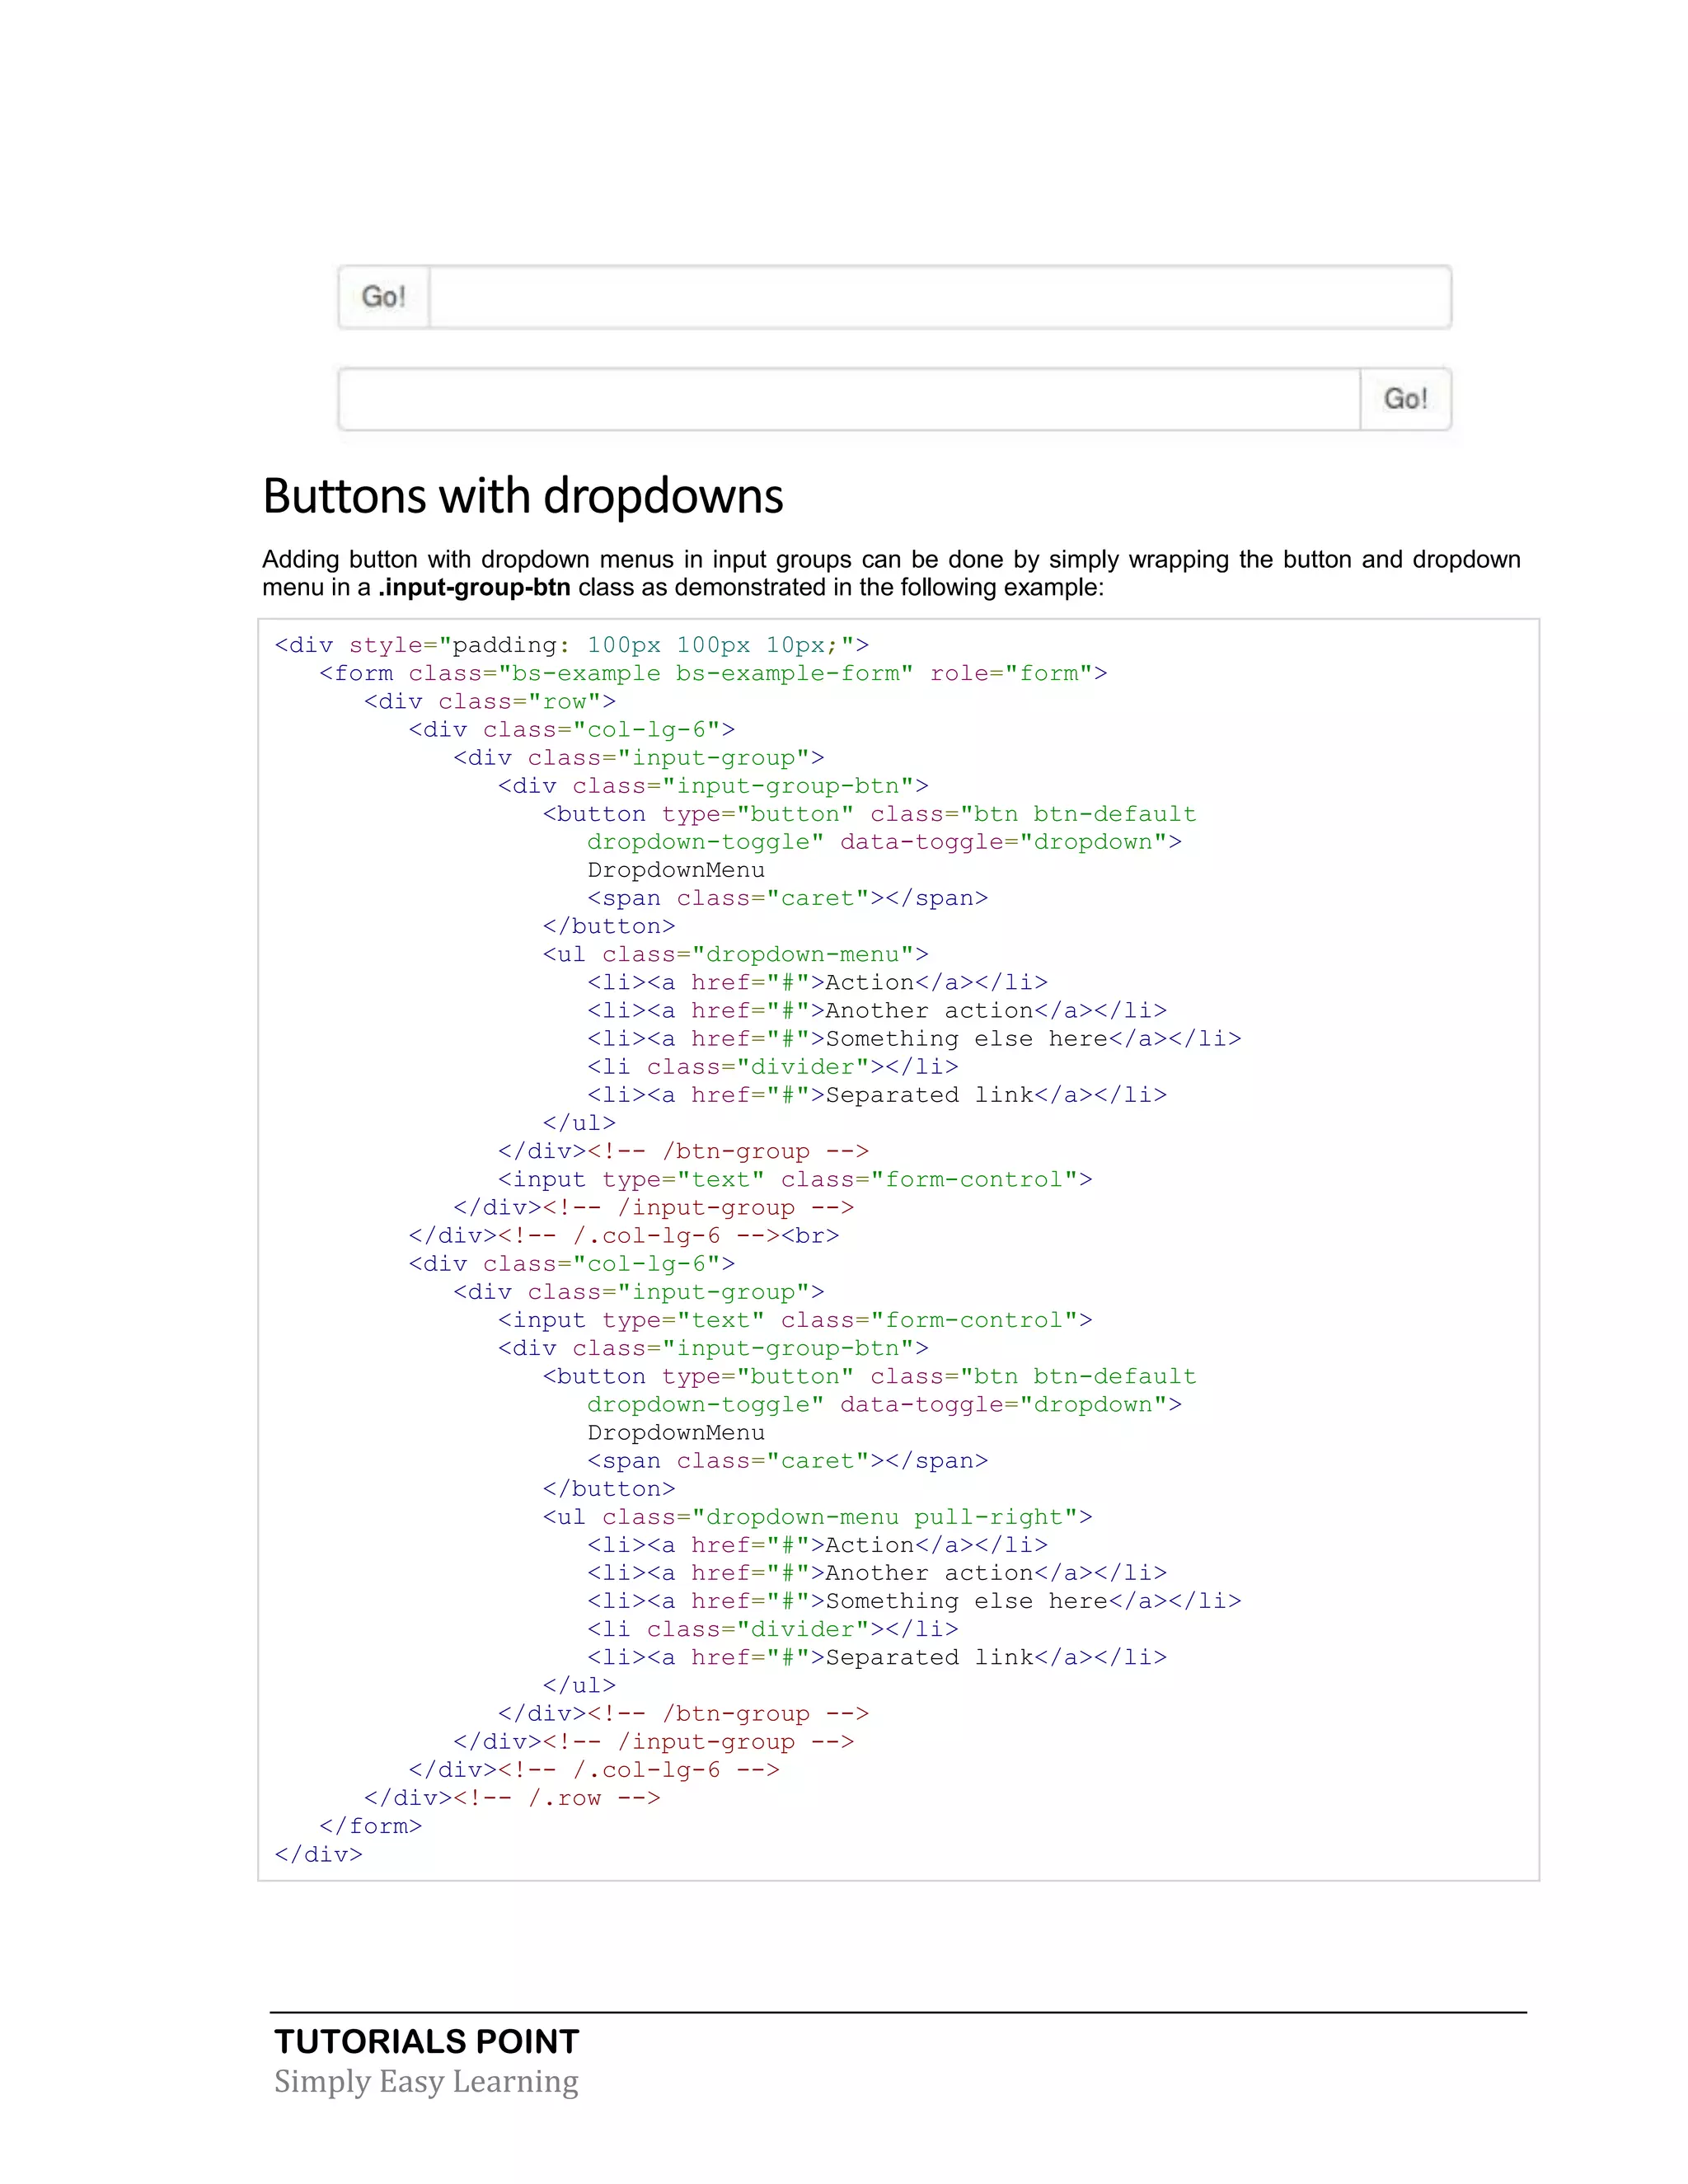1688x2184 pixels.
Task: Focus the text field before right Go! button
Action: pyautogui.click(x=849, y=399)
